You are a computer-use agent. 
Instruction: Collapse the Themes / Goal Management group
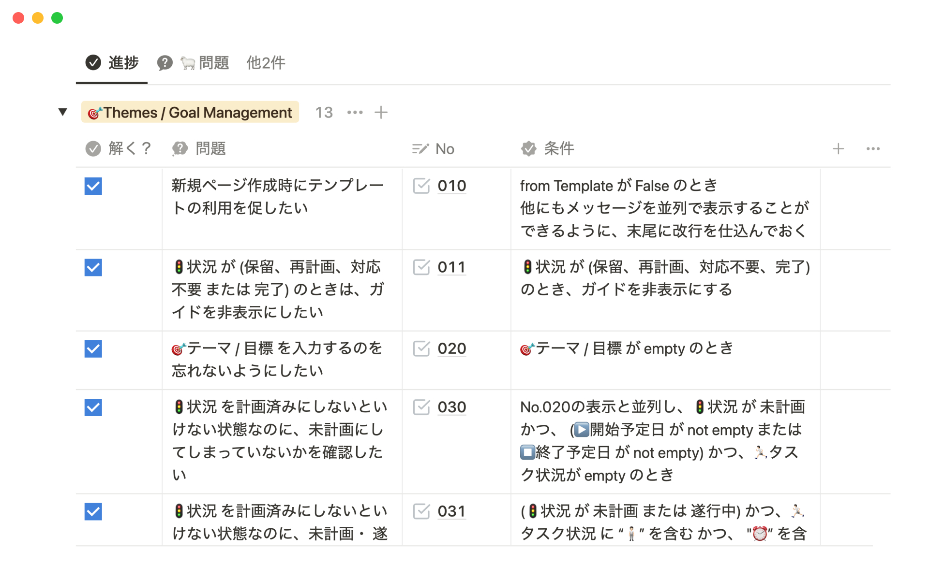tap(62, 112)
